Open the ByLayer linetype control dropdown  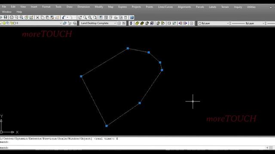pos(263,23)
